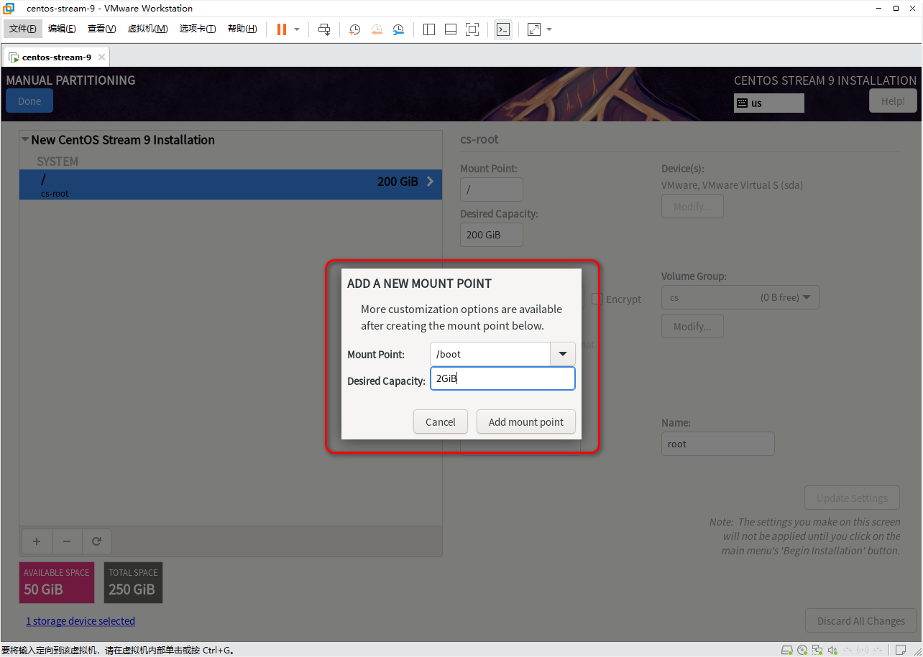This screenshot has height=657, width=923.
Task: Collapse New CentOS Stream 9 Installation tree
Action: 25,140
